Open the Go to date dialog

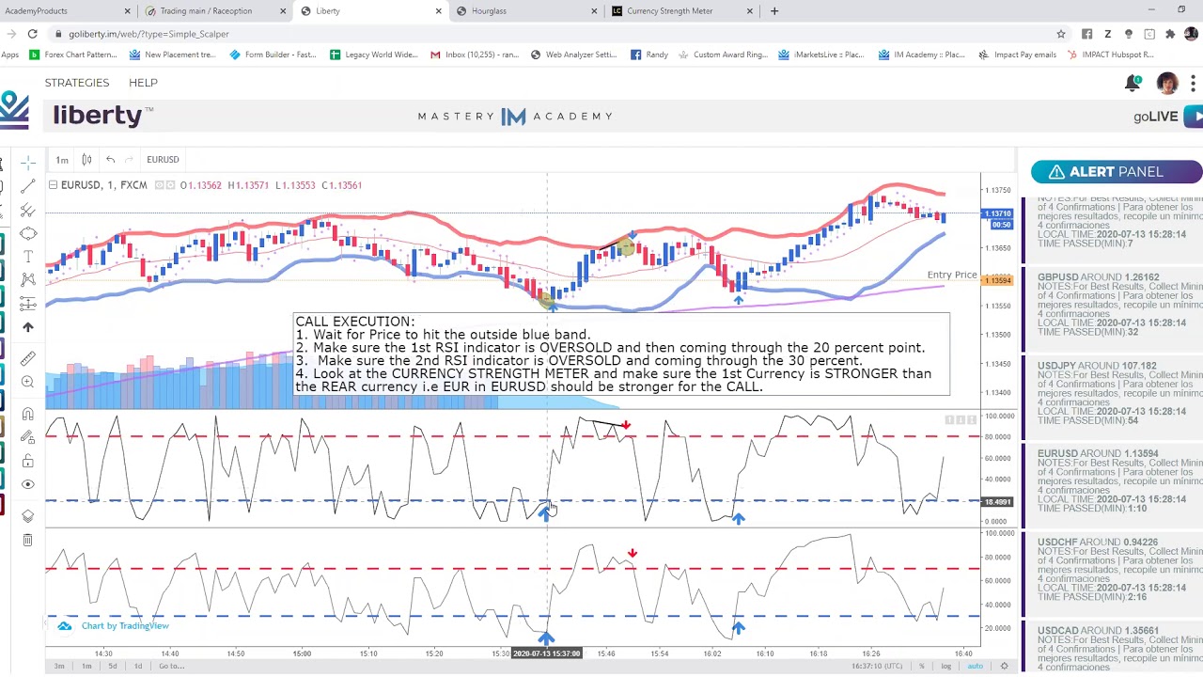click(x=171, y=666)
